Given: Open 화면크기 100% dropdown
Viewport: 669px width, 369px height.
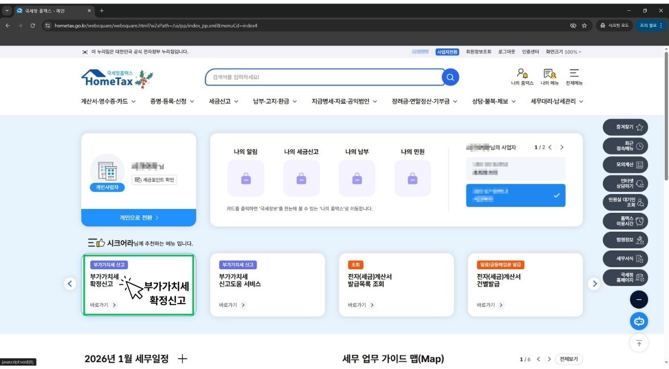Looking at the screenshot, I should [563, 52].
